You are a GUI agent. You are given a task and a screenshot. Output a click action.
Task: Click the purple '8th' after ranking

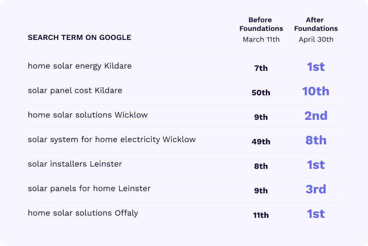click(x=316, y=140)
